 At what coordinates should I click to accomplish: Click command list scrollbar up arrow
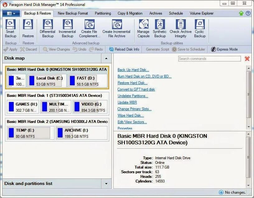pyautogui.click(x=248, y=69)
